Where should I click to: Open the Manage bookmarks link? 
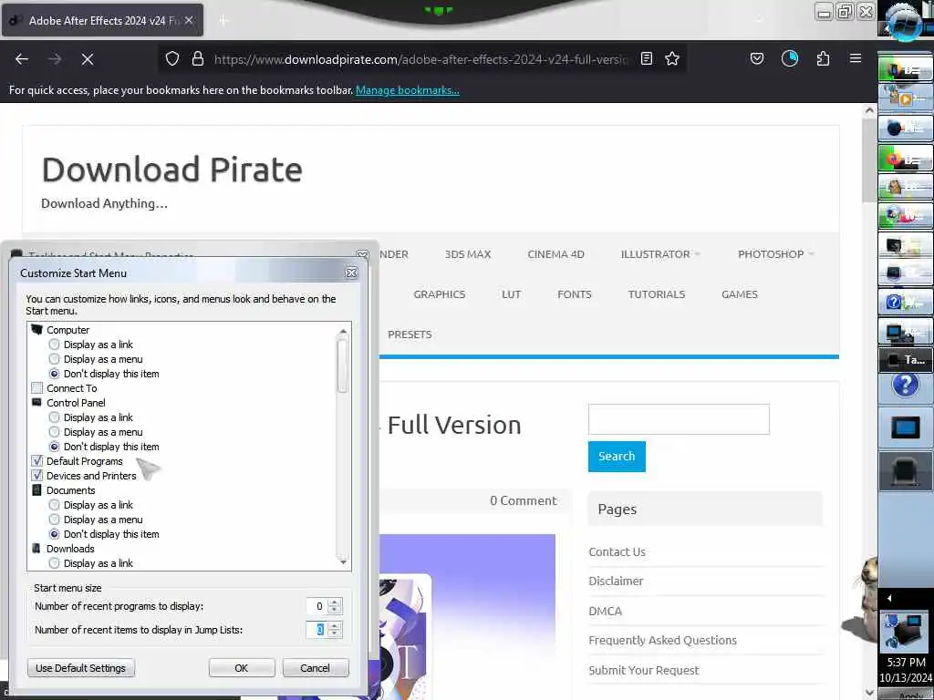408,90
